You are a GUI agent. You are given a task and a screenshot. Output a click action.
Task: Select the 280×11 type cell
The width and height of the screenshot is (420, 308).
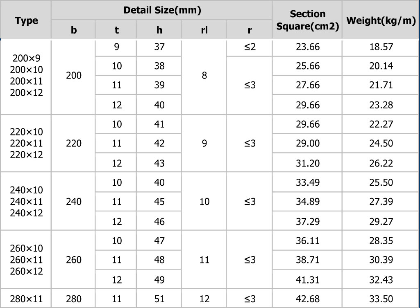[x=26, y=299]
